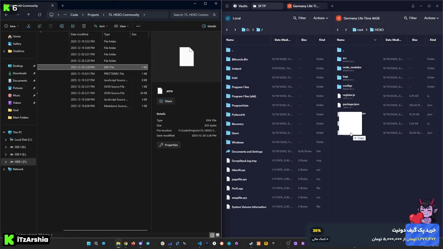Select node_modules folder in remote pane
Screen dimensions: 443x249
coord(388,68)
